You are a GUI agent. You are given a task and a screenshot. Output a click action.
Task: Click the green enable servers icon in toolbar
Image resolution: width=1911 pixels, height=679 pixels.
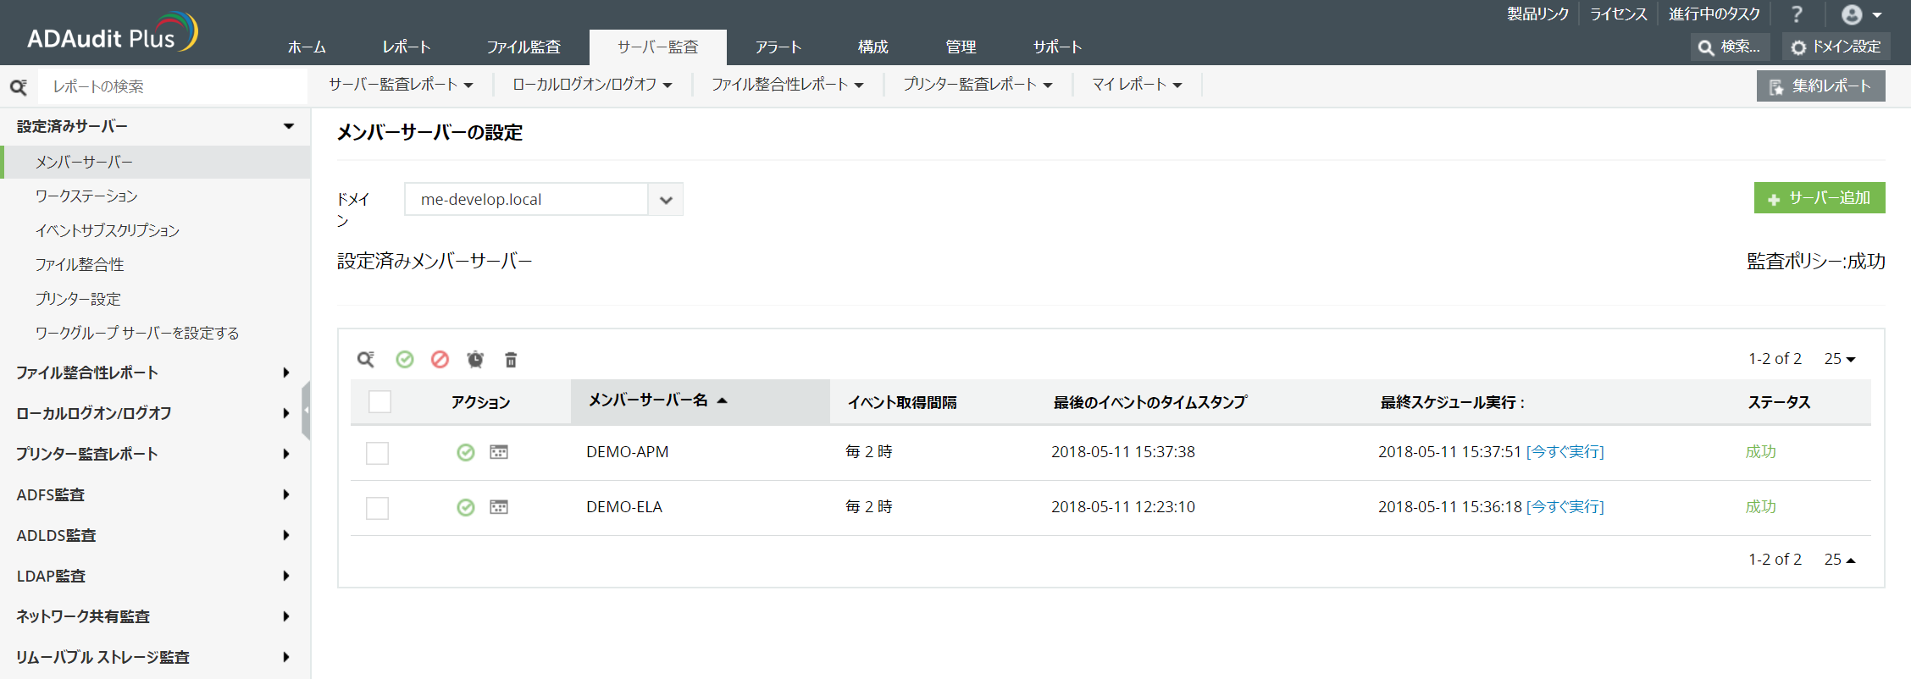point(405,360)
